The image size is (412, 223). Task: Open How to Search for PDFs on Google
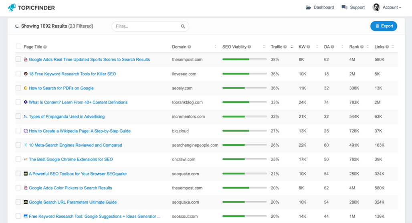click(x=61, y=88)
